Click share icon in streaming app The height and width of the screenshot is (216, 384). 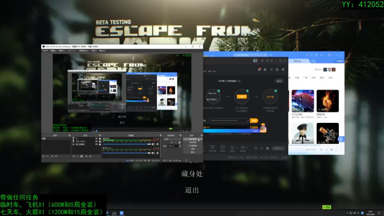pyautogui.click(x=283, y=70)
